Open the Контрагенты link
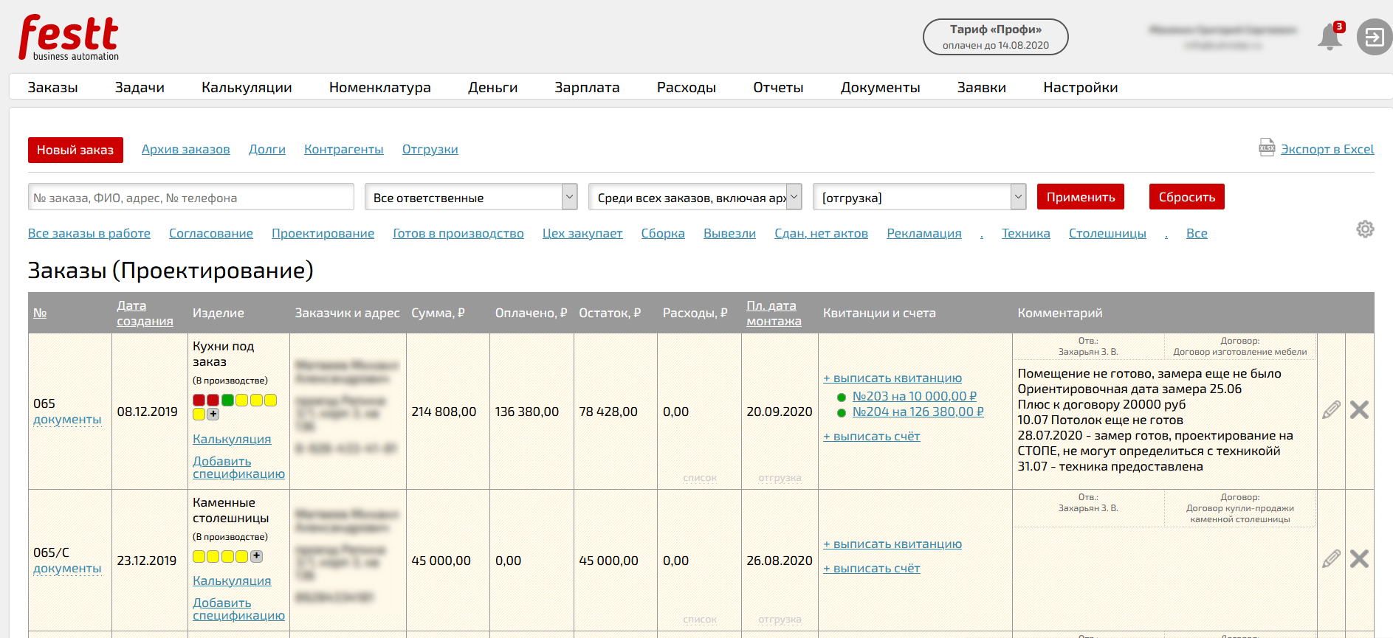Viewport: 1393px width, 638px height. (344, 149)
